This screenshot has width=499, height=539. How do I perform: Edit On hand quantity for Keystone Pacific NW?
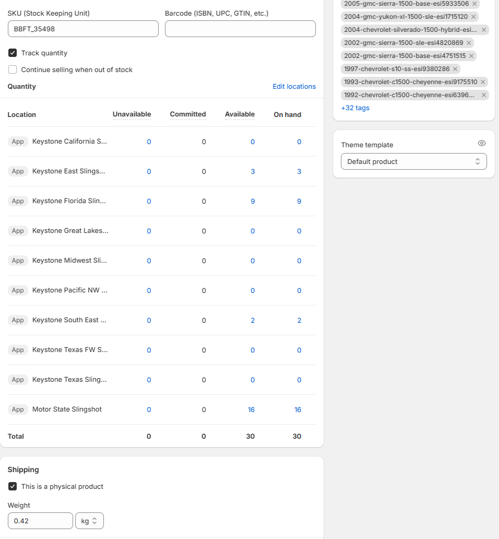click(299, 291)
